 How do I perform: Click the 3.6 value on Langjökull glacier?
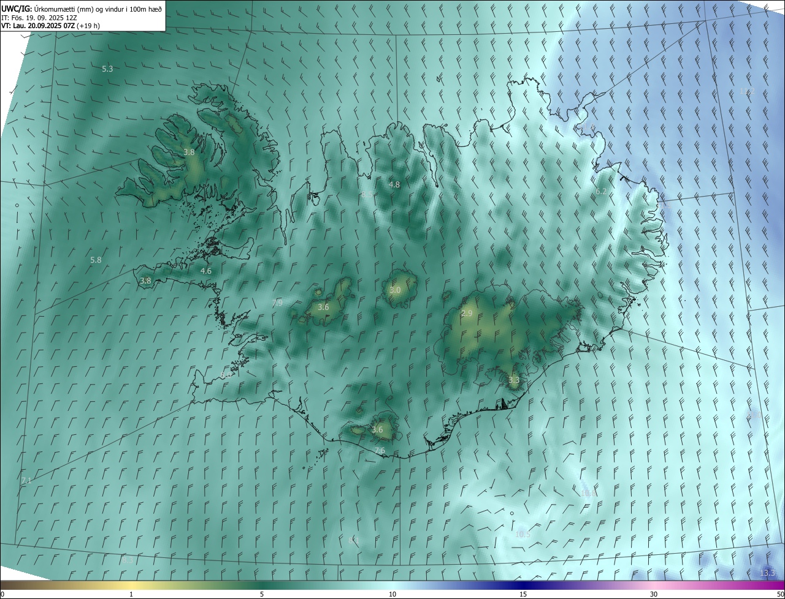[x=323, y=307]
